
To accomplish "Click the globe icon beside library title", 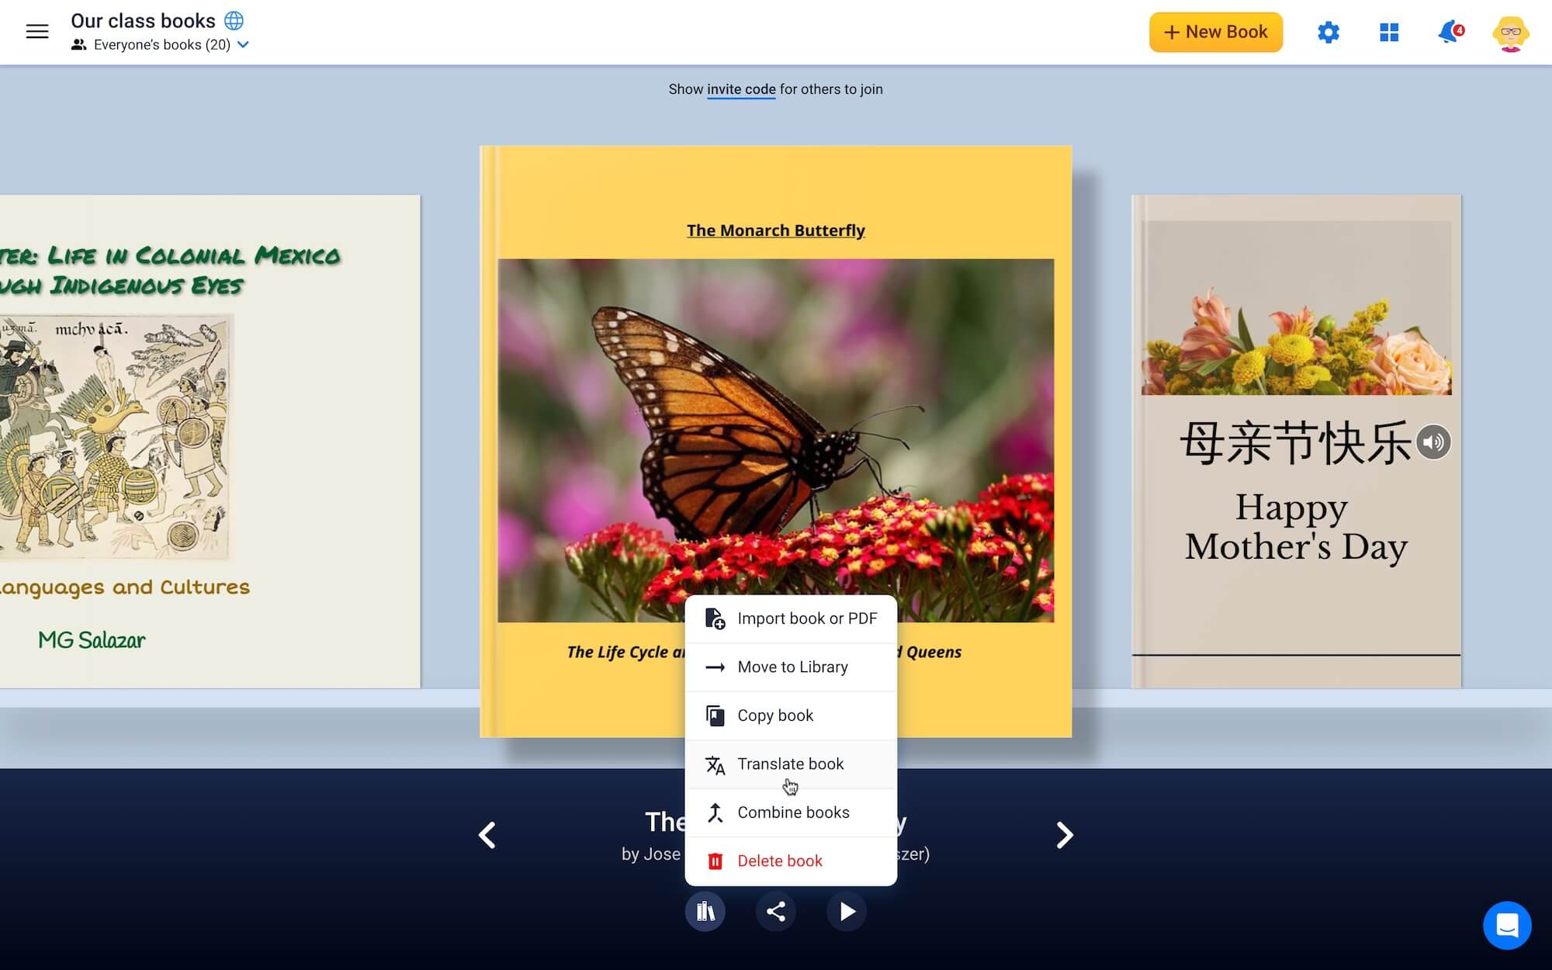I will tap(234, 20).
